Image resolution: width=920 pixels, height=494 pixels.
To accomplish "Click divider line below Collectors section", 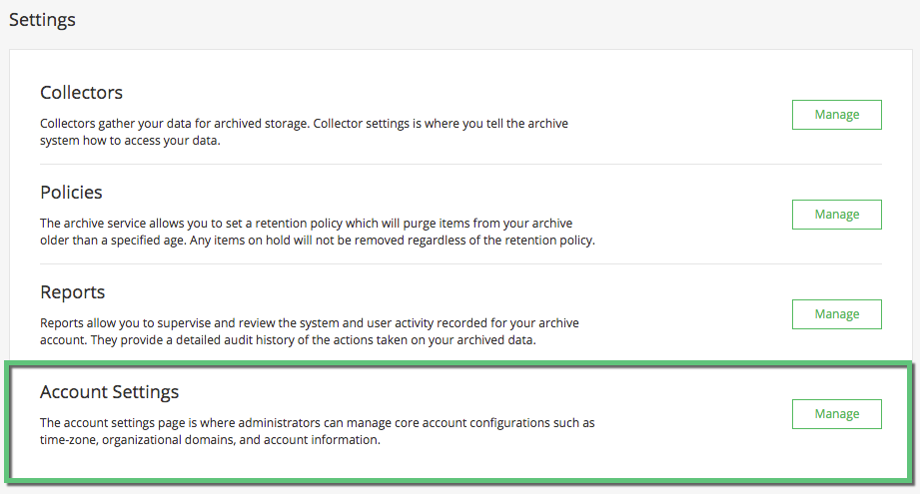I will pos(460,164).
